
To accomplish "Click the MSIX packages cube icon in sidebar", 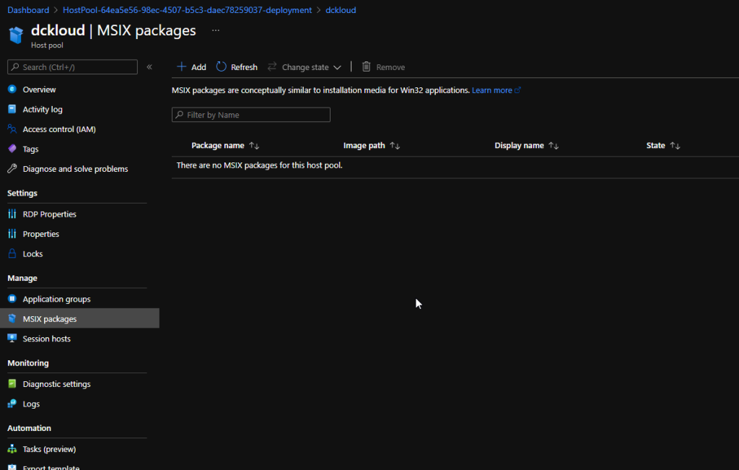I will [12, 318].
